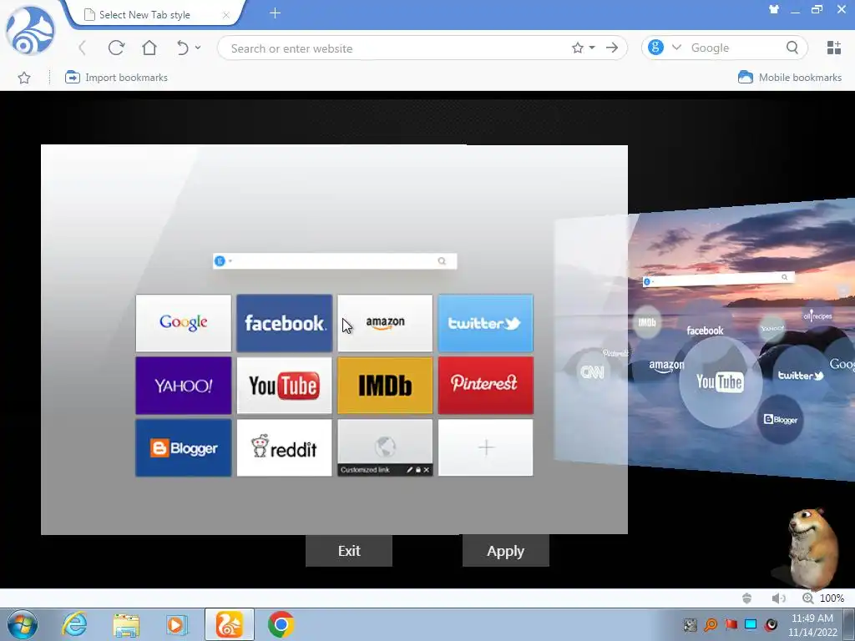
Task: Remove the Customized link tile
Action: point(427,470)
